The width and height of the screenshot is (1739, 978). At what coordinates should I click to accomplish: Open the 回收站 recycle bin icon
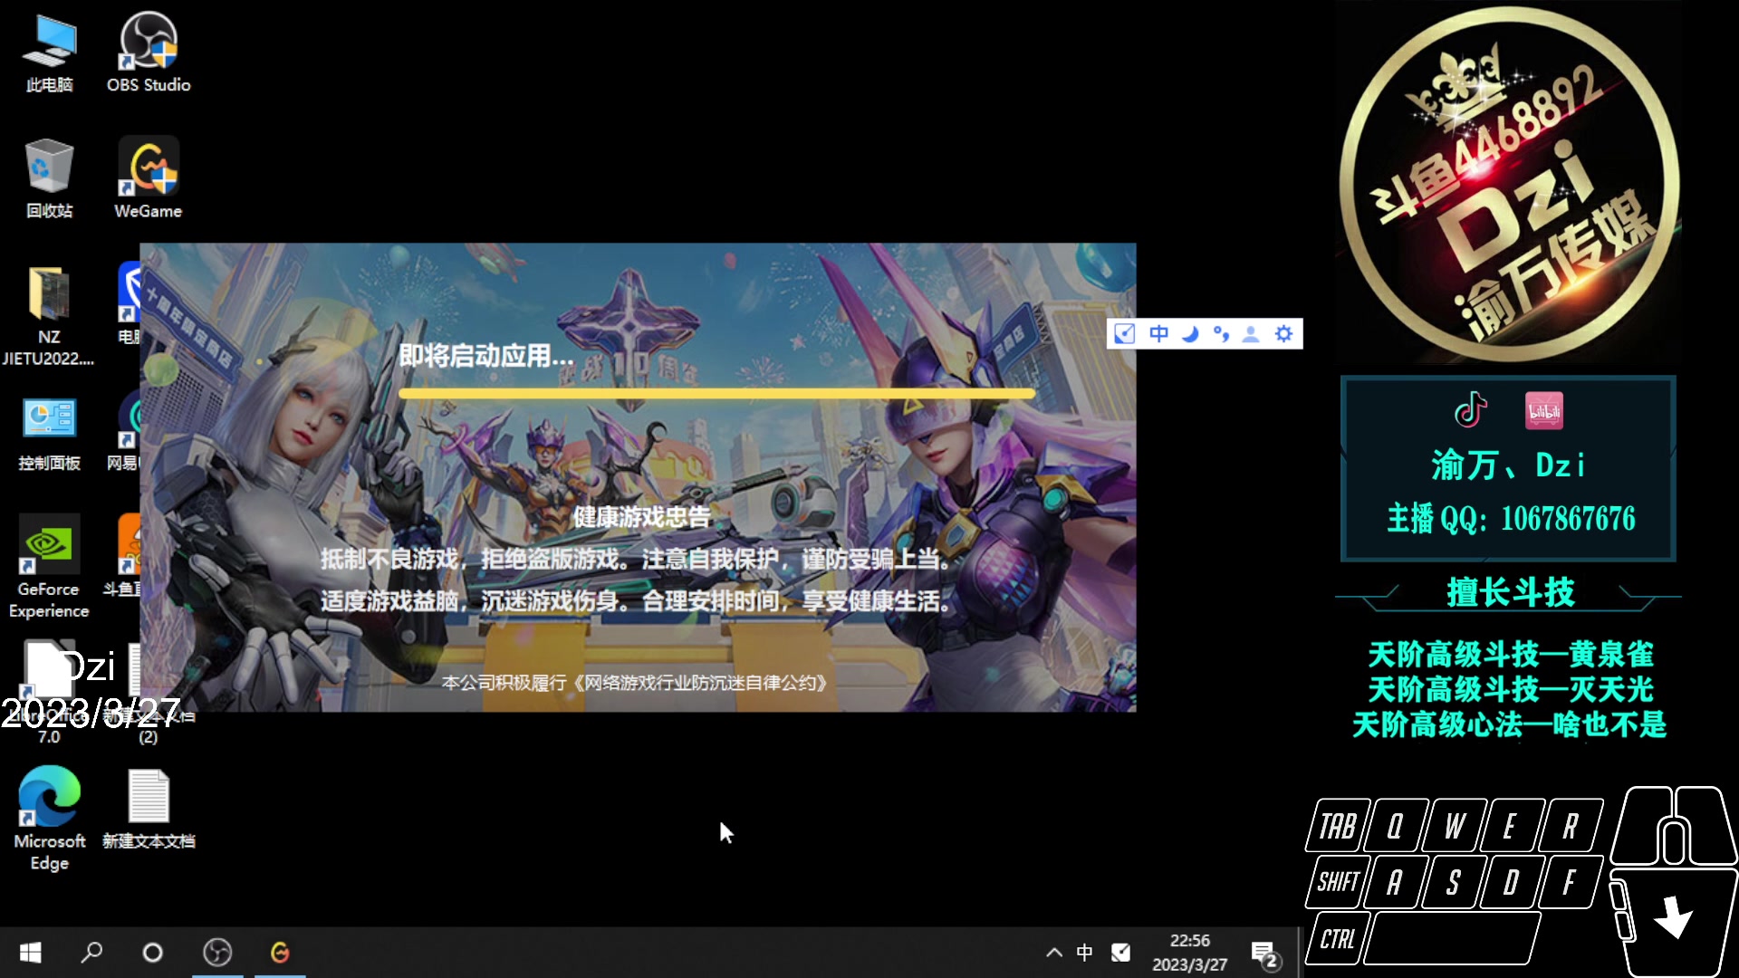49,179
